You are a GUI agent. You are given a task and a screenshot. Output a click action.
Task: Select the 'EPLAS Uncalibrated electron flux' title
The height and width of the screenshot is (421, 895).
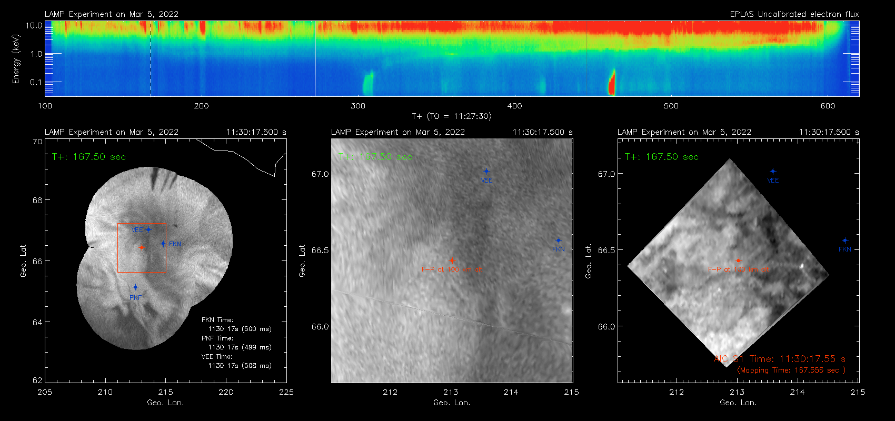click(794, 14)
